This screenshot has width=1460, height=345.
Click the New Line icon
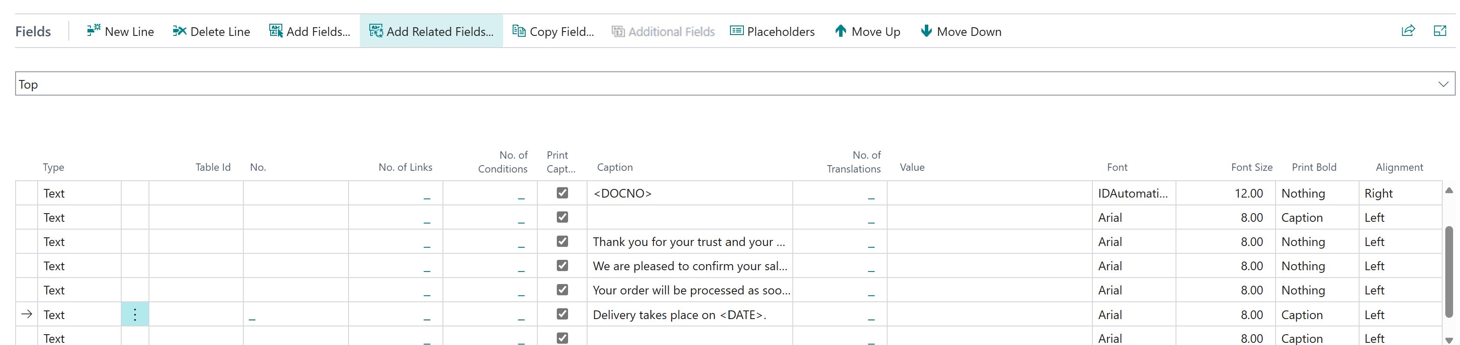coord(94,31)
